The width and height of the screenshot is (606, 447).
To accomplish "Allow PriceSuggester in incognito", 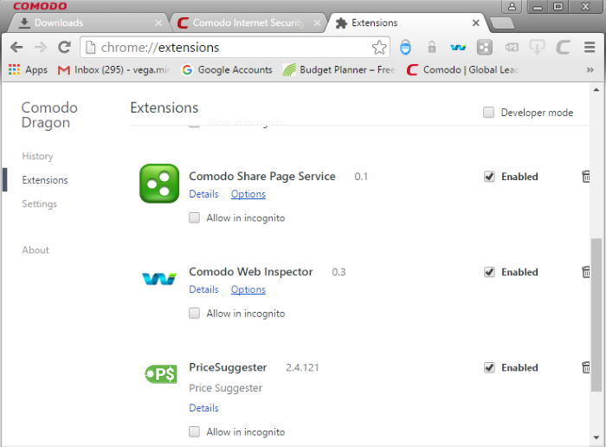I will 195,431.
